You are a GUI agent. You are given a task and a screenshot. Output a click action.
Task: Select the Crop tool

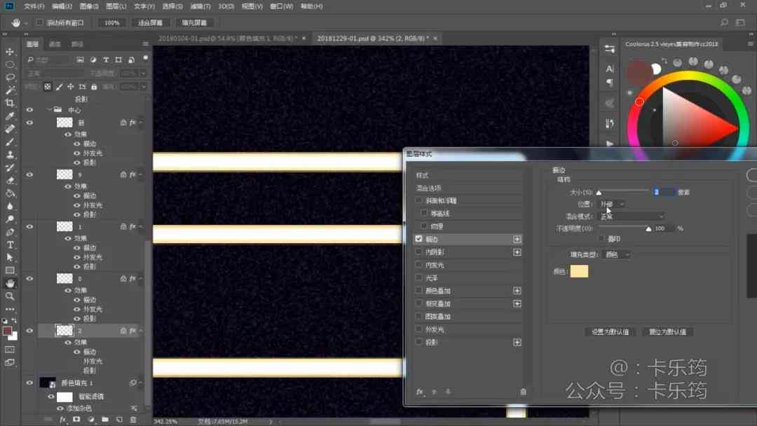10,103
